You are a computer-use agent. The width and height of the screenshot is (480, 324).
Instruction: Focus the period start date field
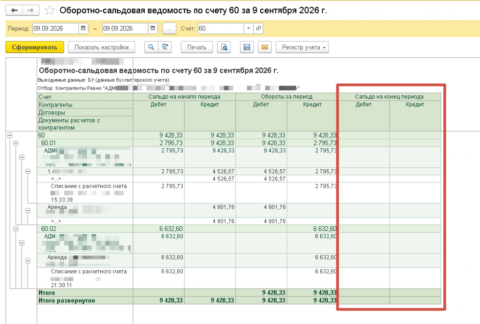tap(55, 29)
